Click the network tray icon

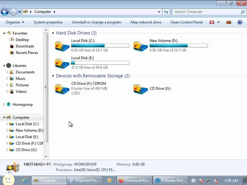click(x=208, y=181)
